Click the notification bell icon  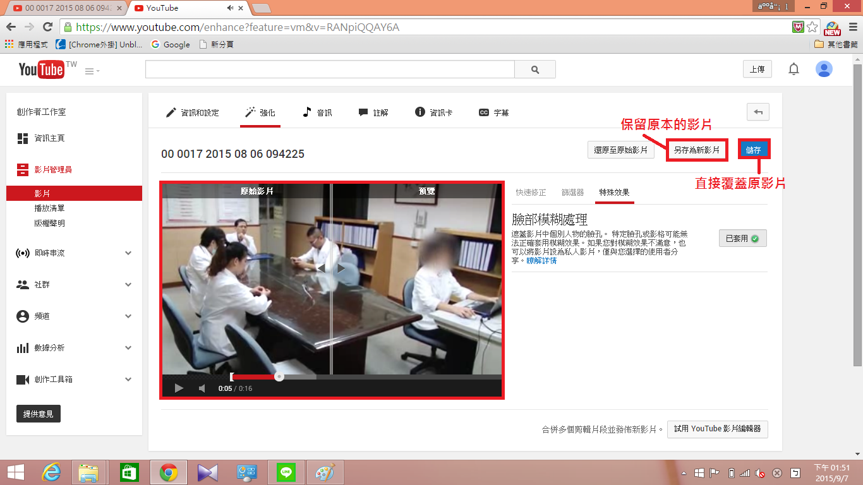(794, 69)
